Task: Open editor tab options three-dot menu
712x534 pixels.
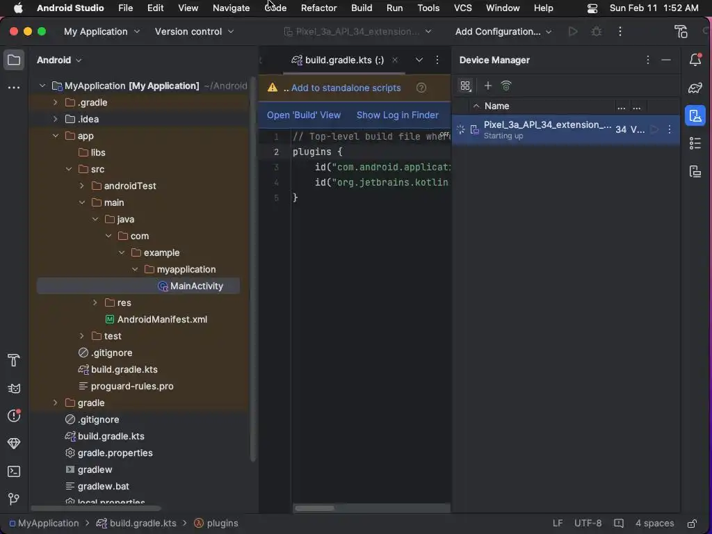Action: pos(437,60)
